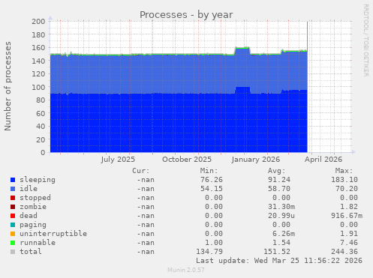Screen dimensions: 373x278
Task: Click the total legend color swatch
Action: (x=13, y=252)
